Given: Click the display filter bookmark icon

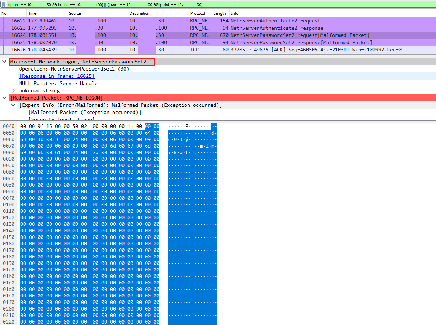Looking at the screenshot, I should click(3, 5).
